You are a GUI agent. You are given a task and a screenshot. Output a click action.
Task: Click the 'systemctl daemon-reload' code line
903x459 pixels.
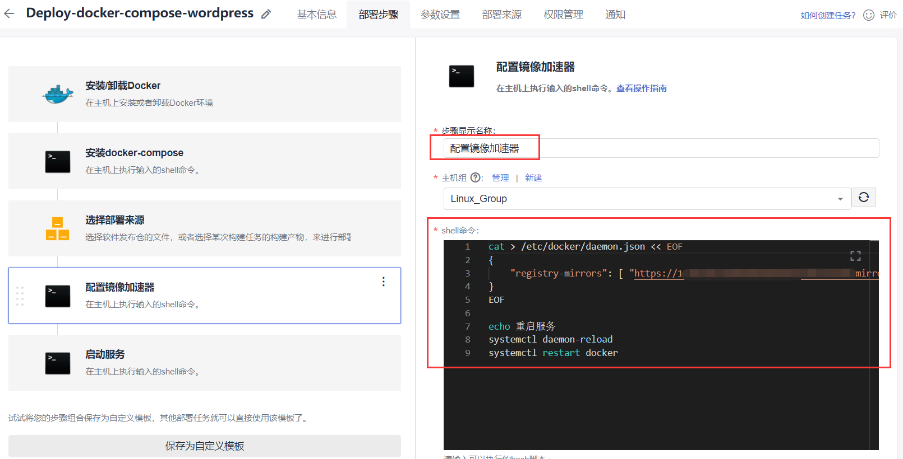pos(550,340)
